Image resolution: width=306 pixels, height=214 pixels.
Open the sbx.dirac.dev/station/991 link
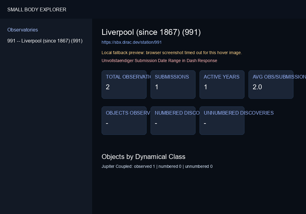pyautogui.click(x=132, y=42)
